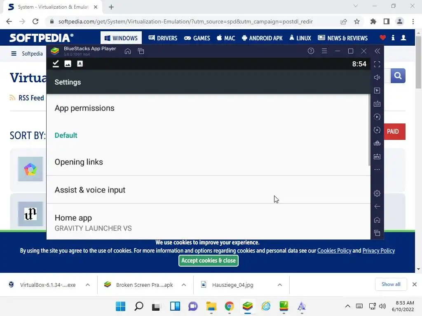Open the Cookies Policy link

click(334, 251)
